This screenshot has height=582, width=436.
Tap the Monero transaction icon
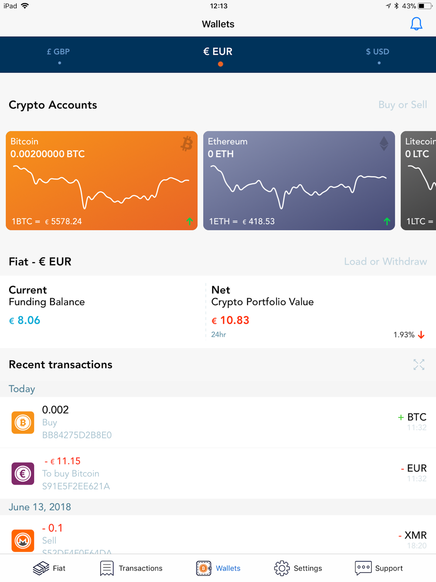pos(23,540)
